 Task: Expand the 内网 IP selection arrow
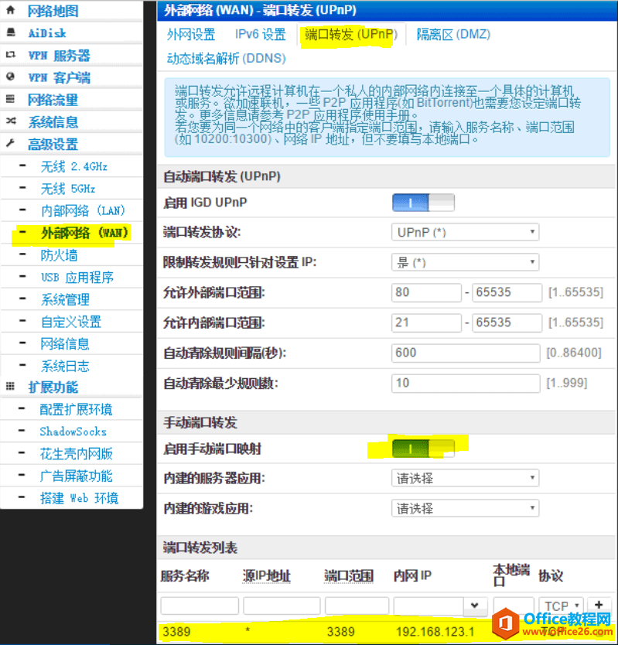point(475,606)
